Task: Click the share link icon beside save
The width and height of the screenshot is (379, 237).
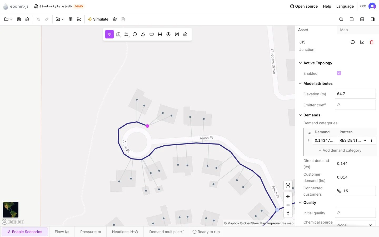Action: (x=27, y=19)
